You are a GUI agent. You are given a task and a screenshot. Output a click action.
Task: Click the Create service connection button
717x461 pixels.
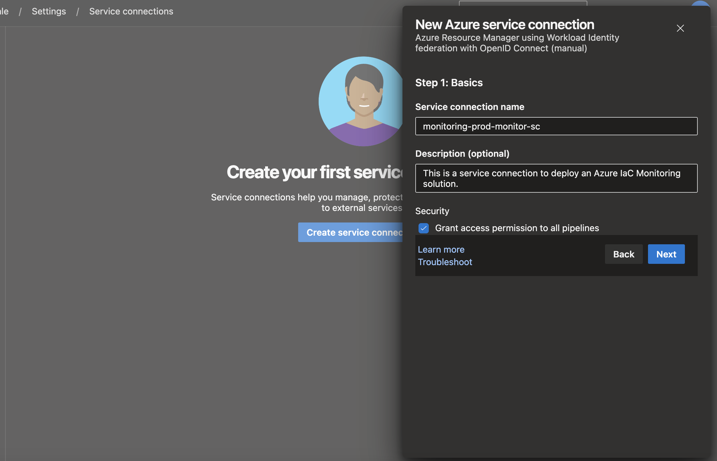coord(350,232)
